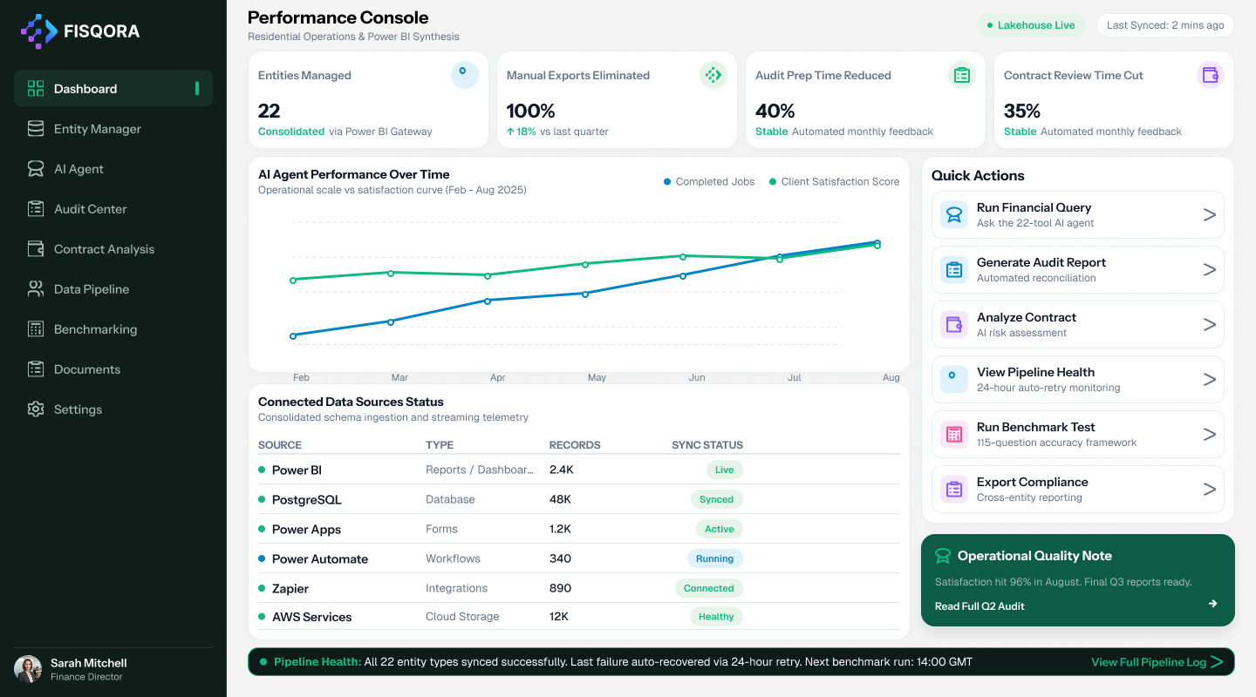Open the Read Full Q2 Audit link

[980, 606]
